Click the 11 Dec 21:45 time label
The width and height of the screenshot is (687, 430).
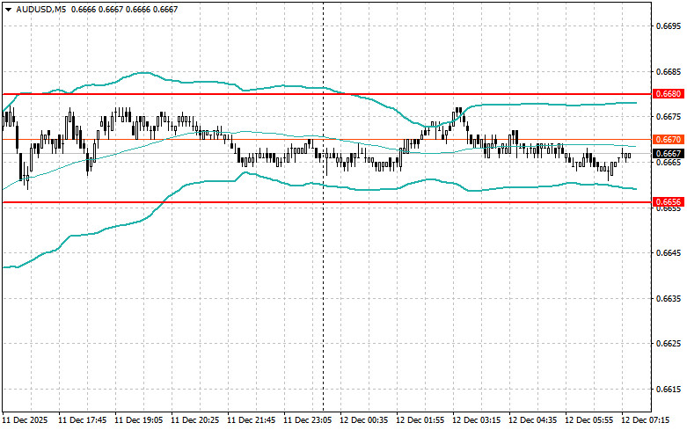[251, 420]
